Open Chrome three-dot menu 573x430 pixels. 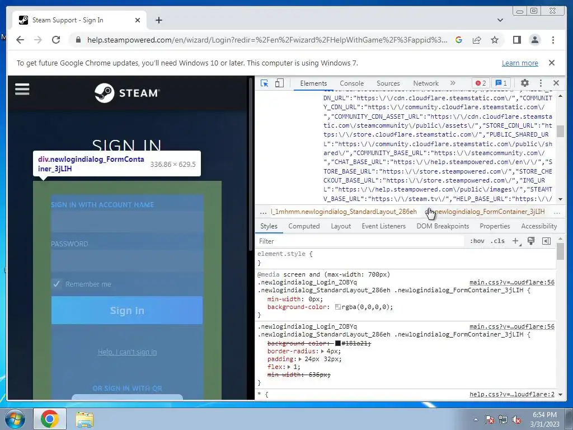pos(553,40)
